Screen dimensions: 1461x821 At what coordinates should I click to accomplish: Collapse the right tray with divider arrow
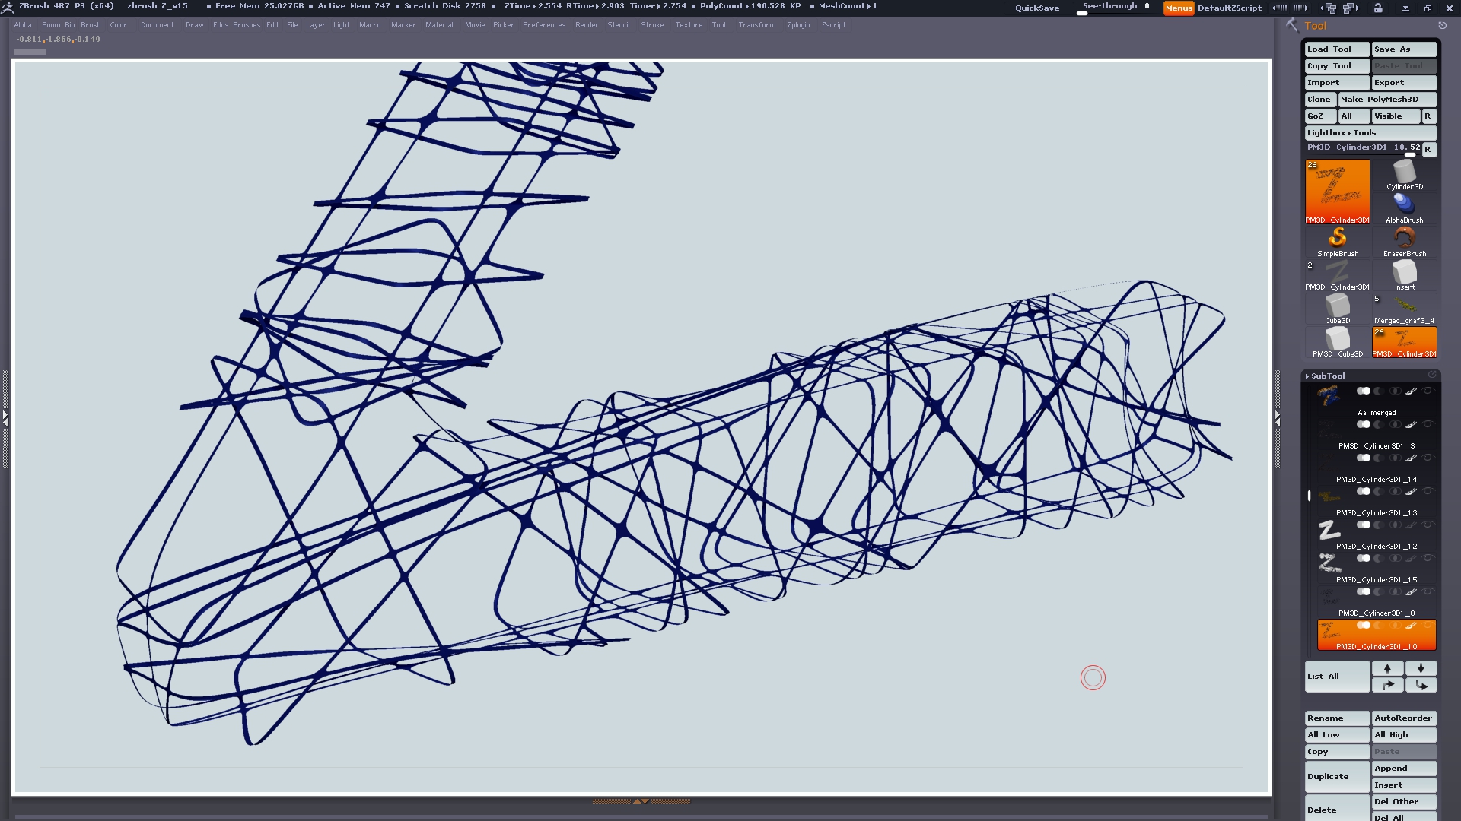[1278, 418]
